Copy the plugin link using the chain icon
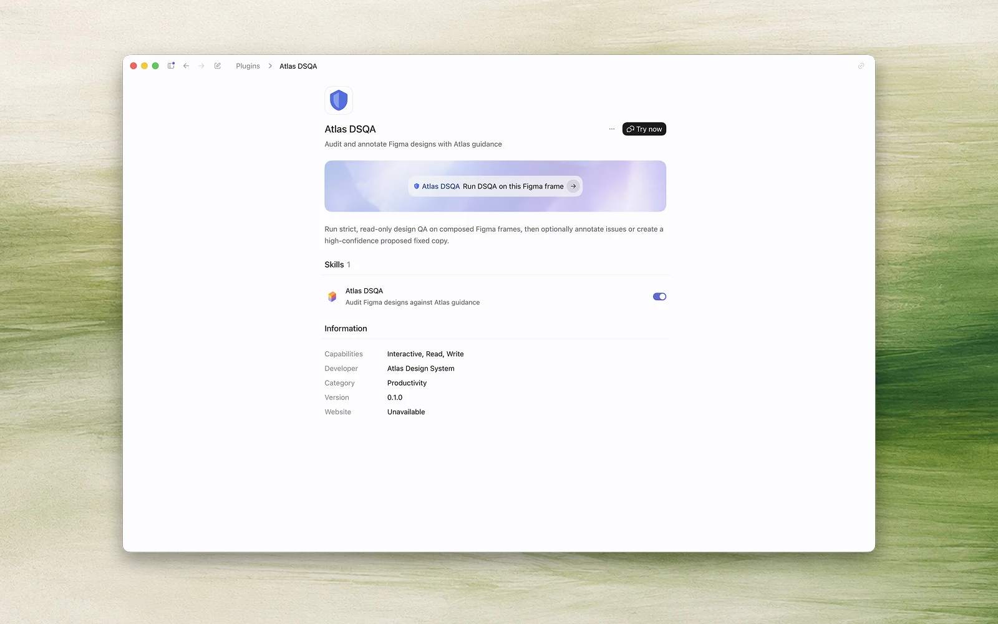Image resolution: width=998 pixels, height=624 pixels. click(861, 66)
